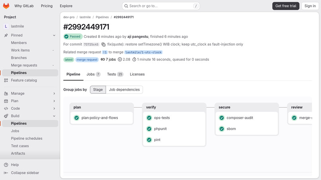Viewport: 321px width, 180px height.
Task: Click lastmile breadcrumb
Action: point(85,17)
